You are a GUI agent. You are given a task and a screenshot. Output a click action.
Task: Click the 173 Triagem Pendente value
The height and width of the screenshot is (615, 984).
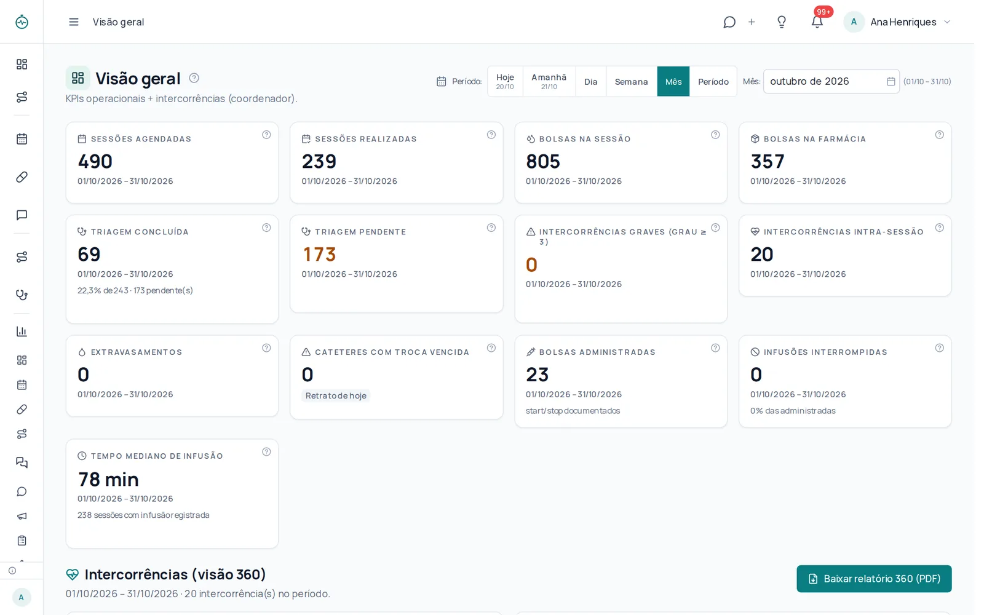tap(319, 254)
